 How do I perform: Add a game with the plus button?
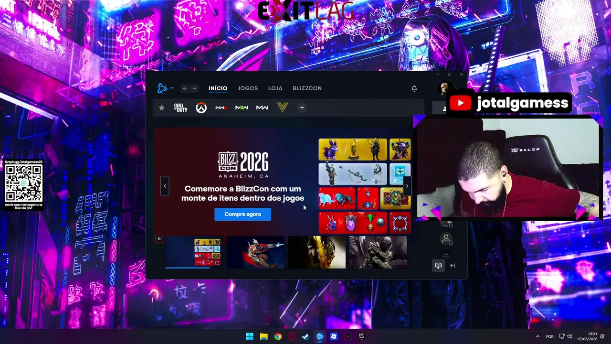click(302, 107)
